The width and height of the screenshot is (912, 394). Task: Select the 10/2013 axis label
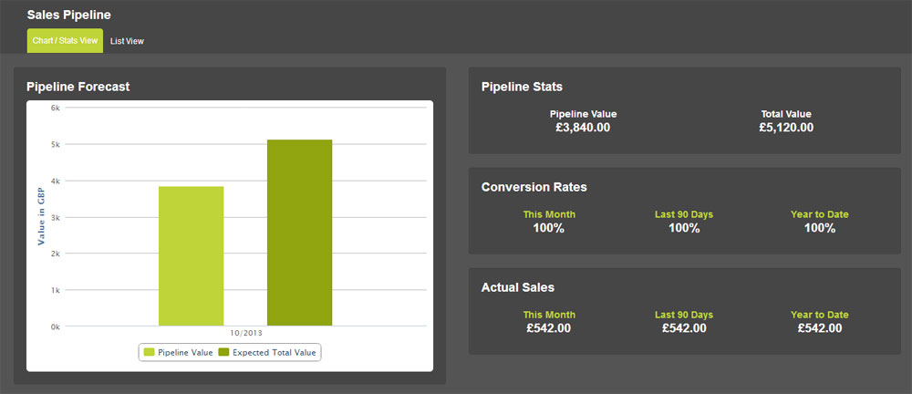246,334
